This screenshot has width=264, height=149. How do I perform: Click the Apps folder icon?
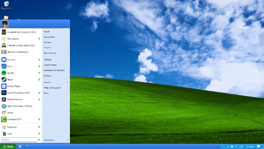[4, 134]
